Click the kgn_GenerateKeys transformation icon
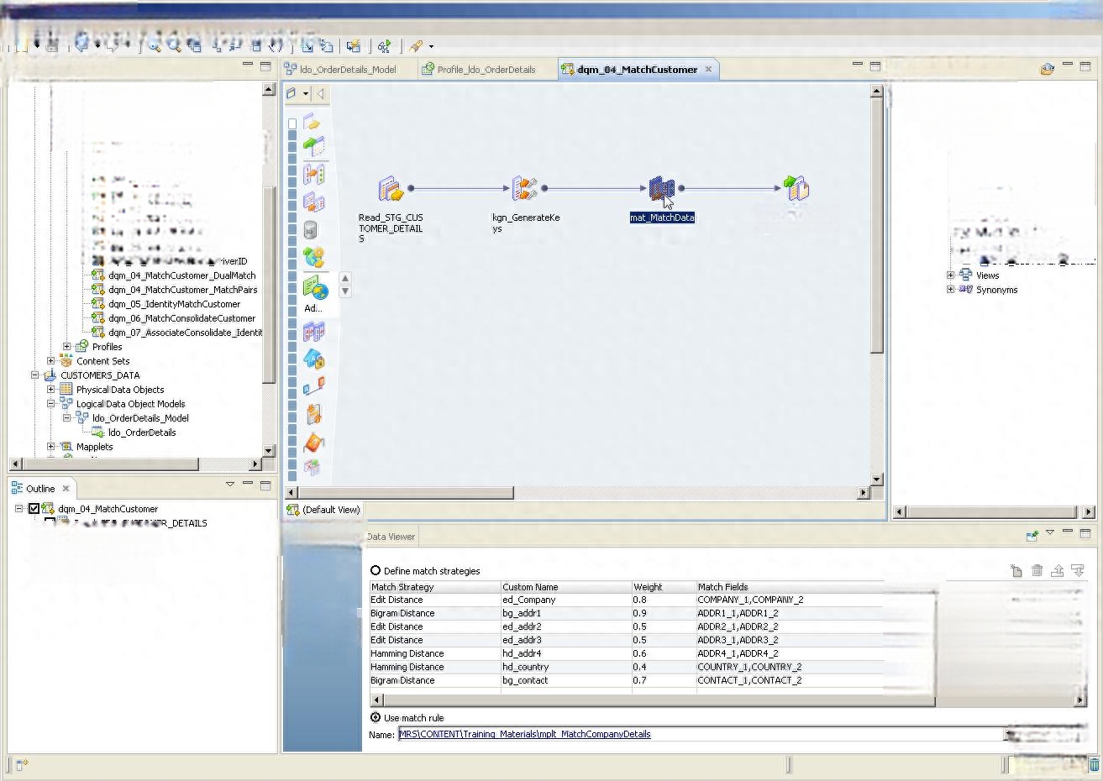The width and height of the screenshot is (1103, 781). click(x=525, y=189)
